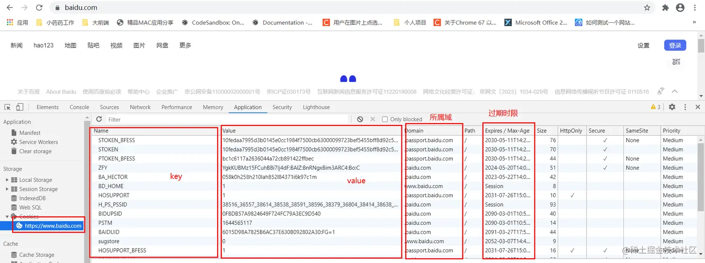Switch to the Console tab
Viewport: 705px width, 263px height.
[x=79, y=107]
